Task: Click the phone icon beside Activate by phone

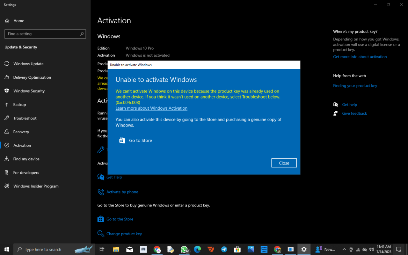Action: (101, 192)
